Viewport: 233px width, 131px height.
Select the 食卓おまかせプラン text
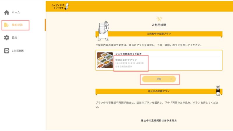pyautogui.click(x=126, y=60)
